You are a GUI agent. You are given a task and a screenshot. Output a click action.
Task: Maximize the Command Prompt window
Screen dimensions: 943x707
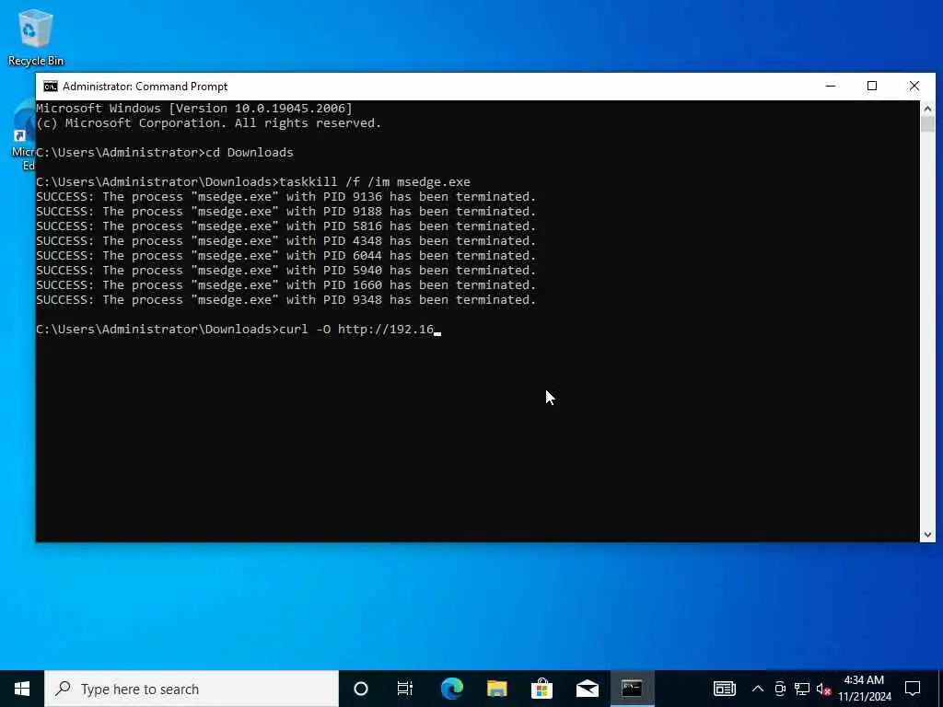tap(872, 86)
